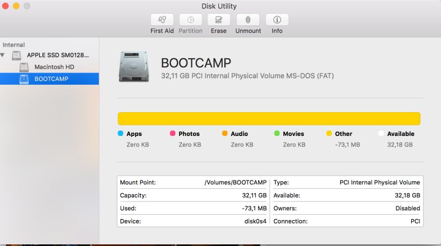Click the grayed-out Partition toolbar icon

pyautogui.click(x=191, y=20)
